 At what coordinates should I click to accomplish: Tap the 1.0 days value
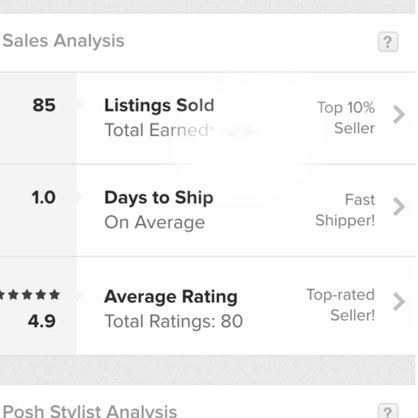point(43,197)
